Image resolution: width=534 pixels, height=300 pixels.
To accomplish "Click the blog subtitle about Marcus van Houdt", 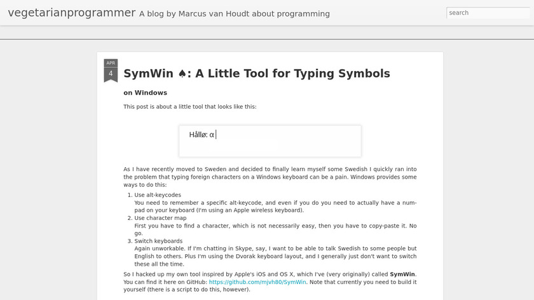I will click(234, 13).
